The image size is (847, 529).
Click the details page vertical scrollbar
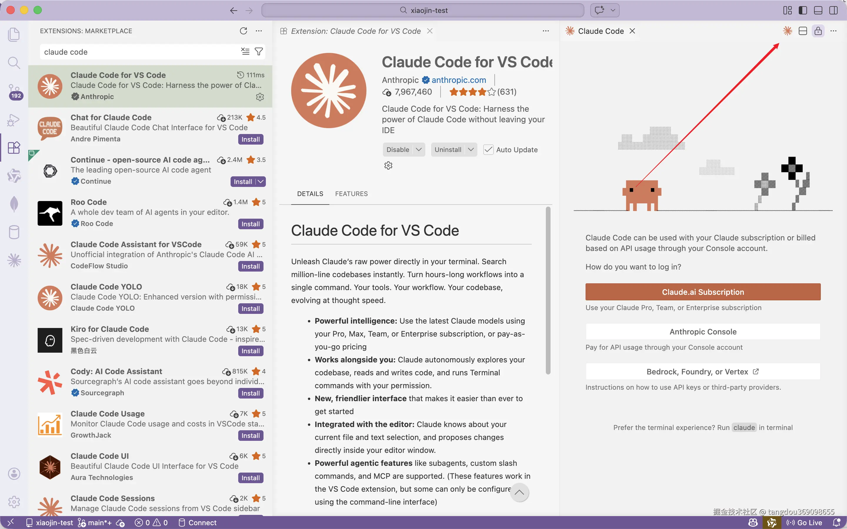coord(548,290)
